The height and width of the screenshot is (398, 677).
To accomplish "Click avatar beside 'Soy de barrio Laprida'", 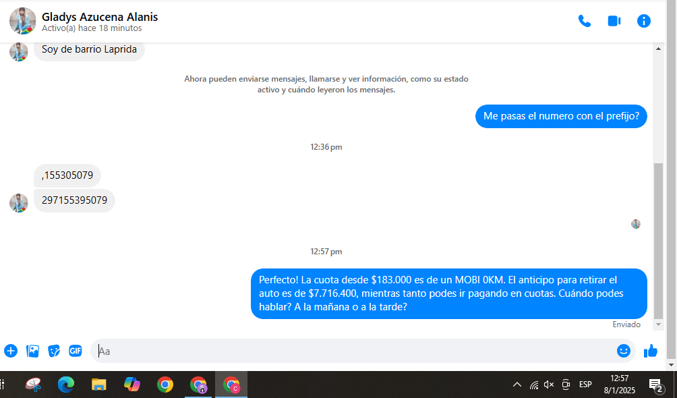I will (x=19, y=52).
